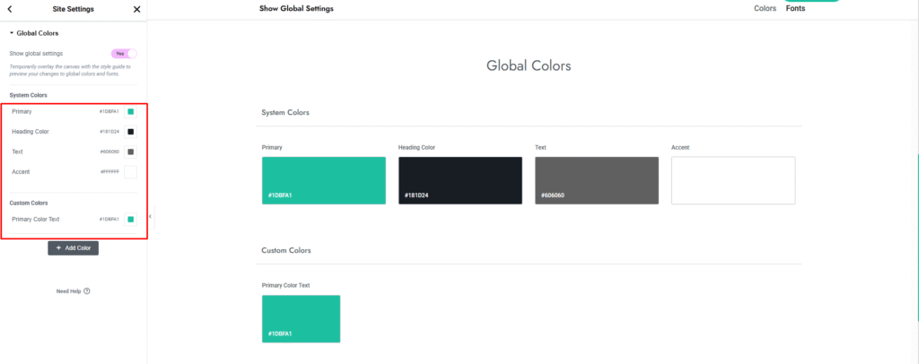
Task: Select the Heading Color preview block
Action: point(459,180)
